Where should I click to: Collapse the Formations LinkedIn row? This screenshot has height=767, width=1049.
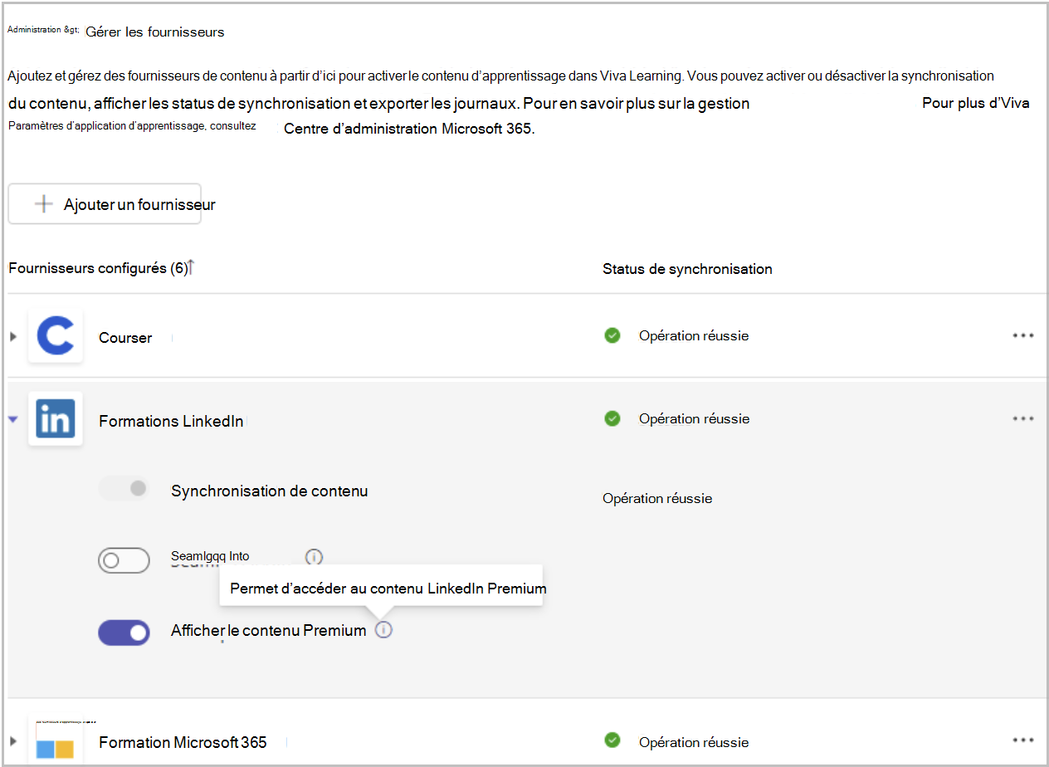tap(12, 420)
